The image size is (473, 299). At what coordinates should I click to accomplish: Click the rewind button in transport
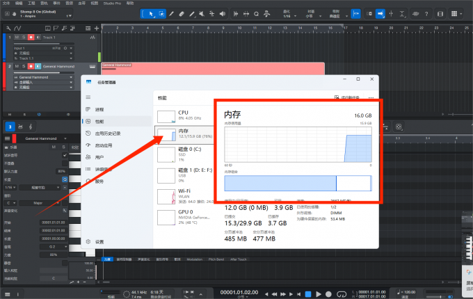[274, 294]
